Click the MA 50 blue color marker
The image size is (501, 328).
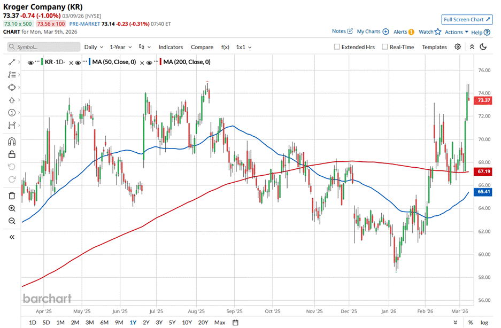click(89, 62)
